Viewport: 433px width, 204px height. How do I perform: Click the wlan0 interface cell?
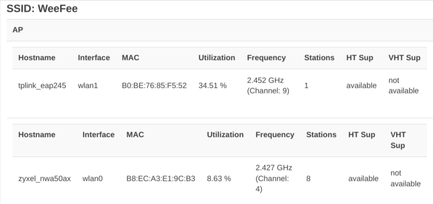coord(93,178)
